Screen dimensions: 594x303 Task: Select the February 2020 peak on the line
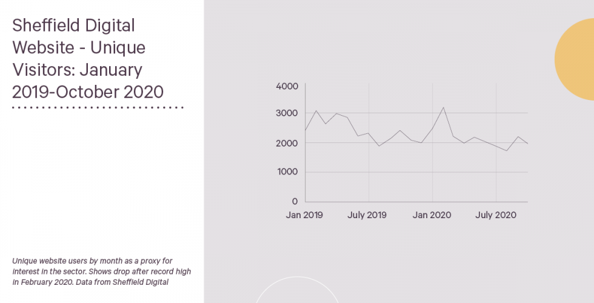pyautogui.click(x=443, y=107)
